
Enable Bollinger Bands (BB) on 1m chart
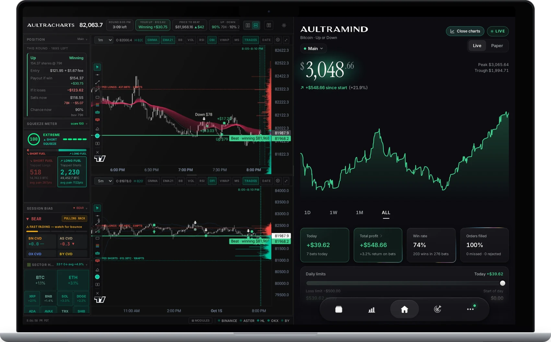click(x=180, y=40)
